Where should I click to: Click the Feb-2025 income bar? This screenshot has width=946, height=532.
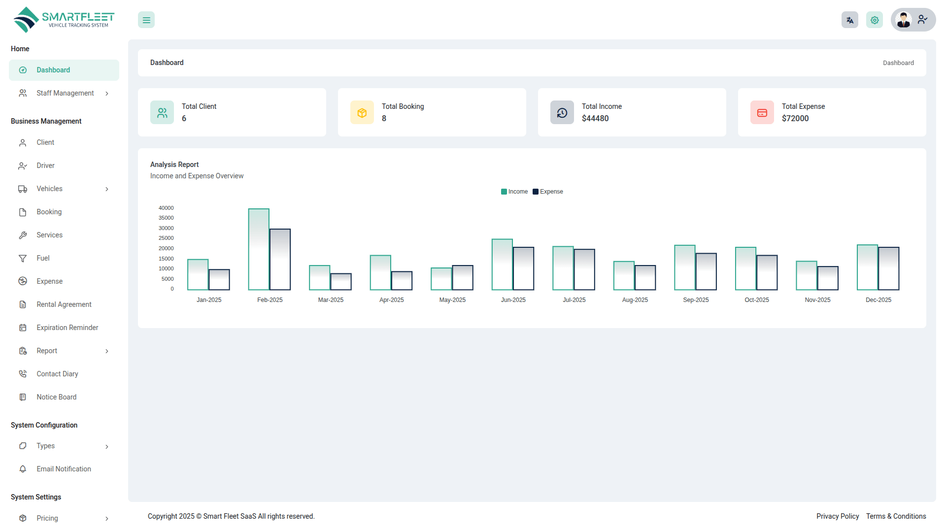click(x=259, y=249)
